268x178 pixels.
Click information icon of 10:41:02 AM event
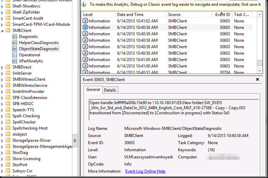click(x=85, y=21)
